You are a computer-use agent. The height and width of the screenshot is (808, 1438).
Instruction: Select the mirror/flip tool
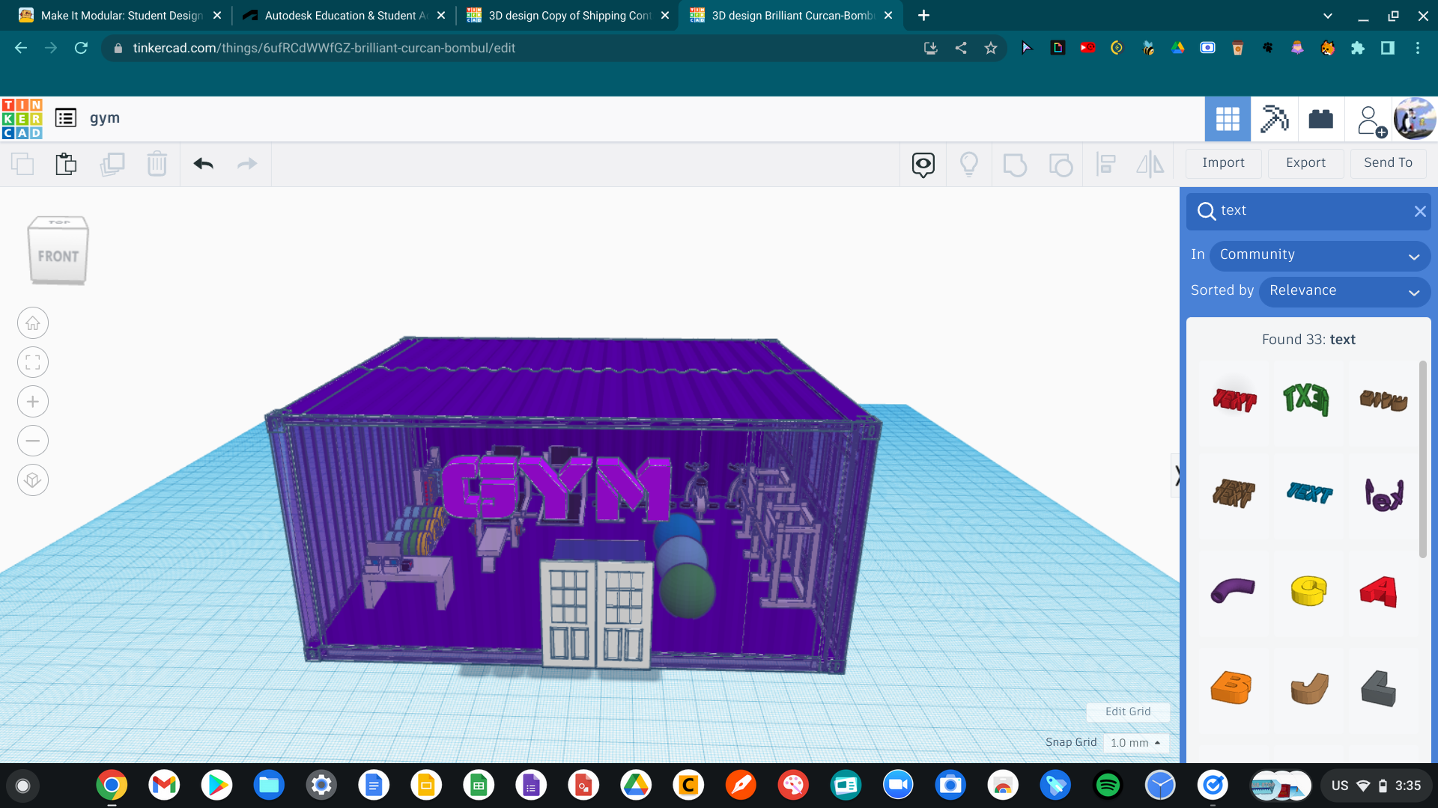click(x=1150, y=163)
